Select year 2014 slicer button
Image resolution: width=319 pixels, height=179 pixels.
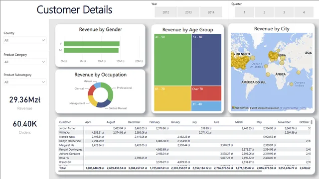tap(211, 12)
